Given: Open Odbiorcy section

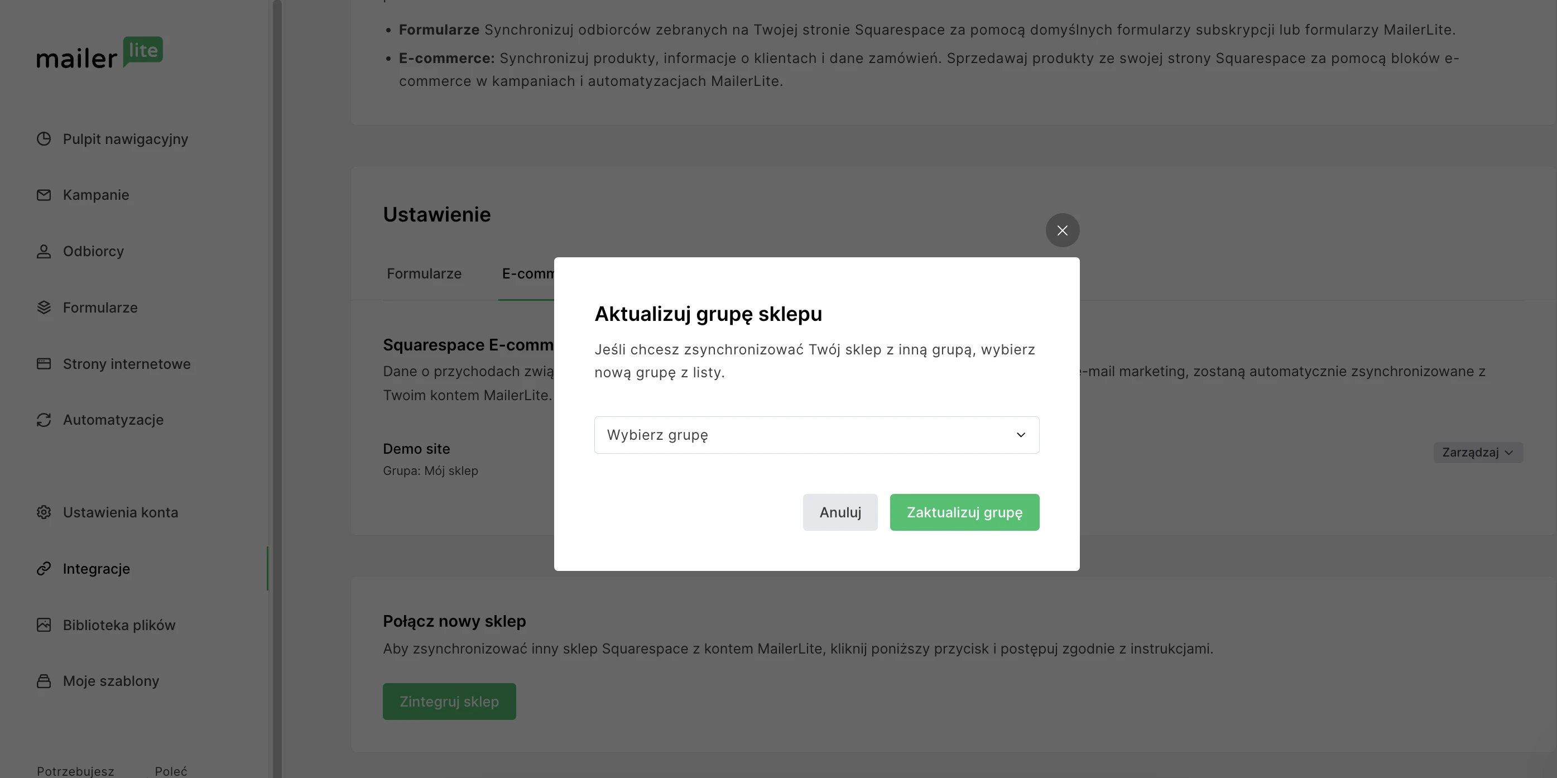Looking at the screenshot, I should pyautogui.click(x=93, y=252).
